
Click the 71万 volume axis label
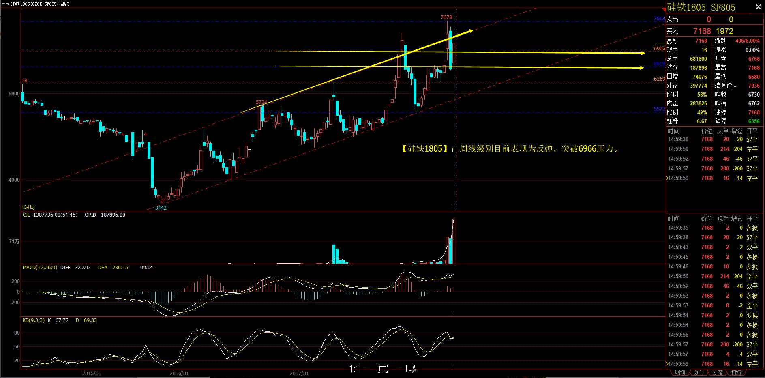pyautogui.click(x=14, y=241)
